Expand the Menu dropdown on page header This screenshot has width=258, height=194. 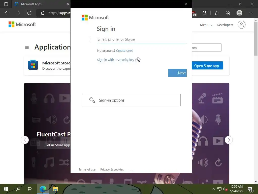point(206,25)
